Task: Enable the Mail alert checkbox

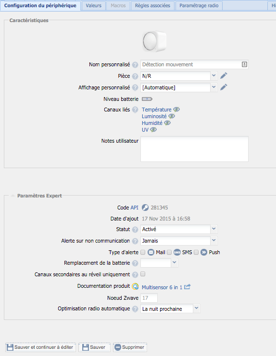Action: pyautogui.click(x=143, y=252)
